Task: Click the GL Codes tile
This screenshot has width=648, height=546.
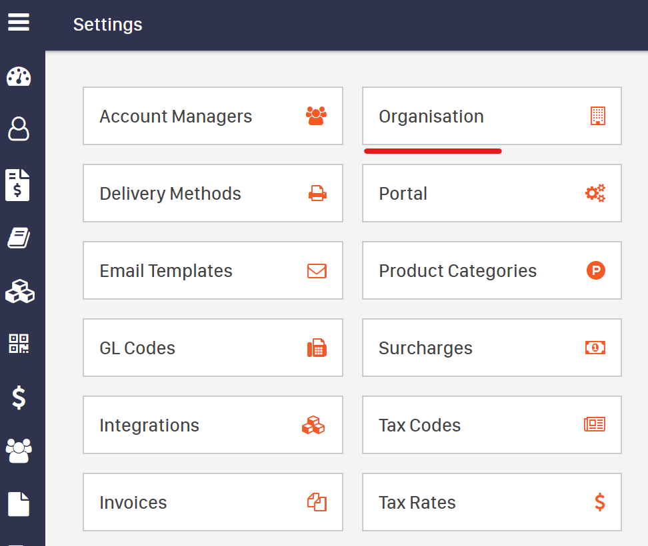Action: [213, 348]
